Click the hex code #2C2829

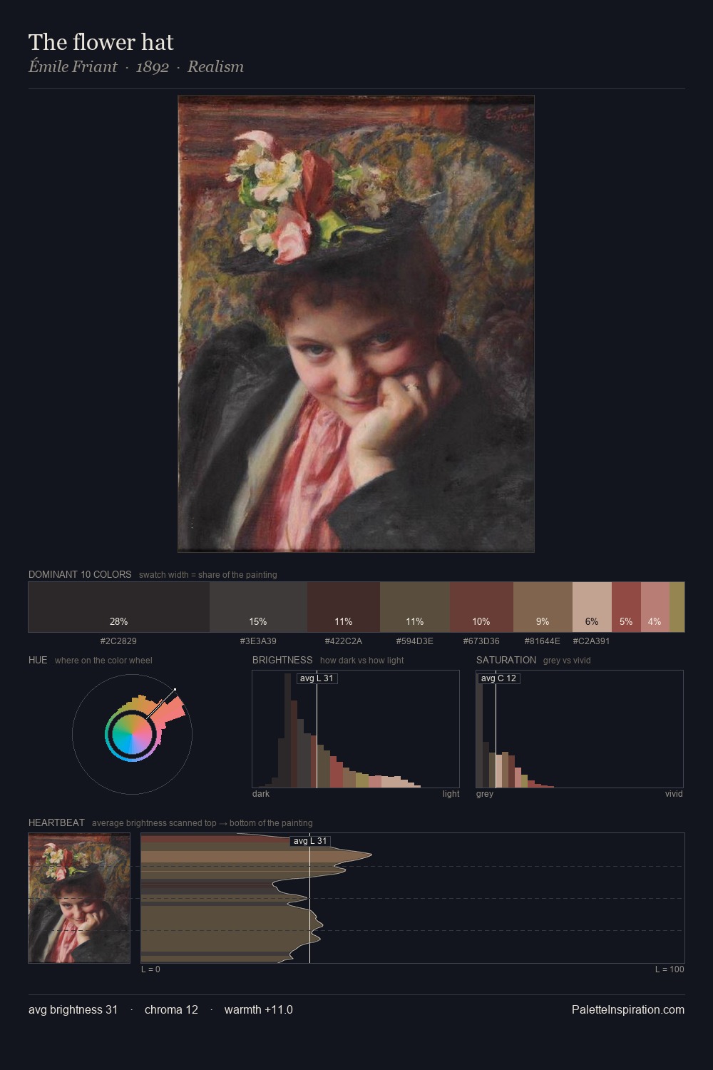[x=118, y=641]
